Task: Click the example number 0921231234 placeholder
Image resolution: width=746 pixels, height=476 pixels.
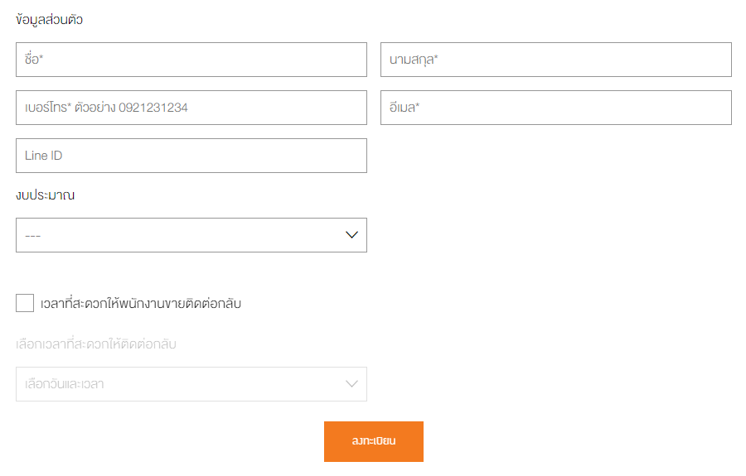Action: 153,108
